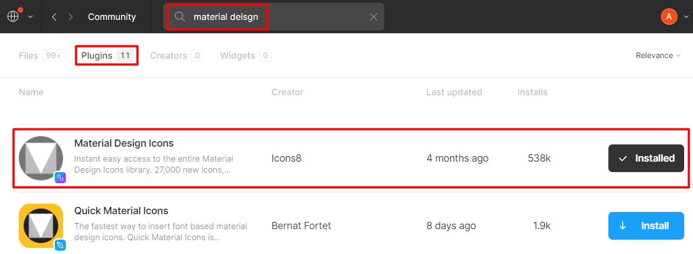Select the Plugins tab
Screen dimensions: 693x254
(x=97, y=55)
